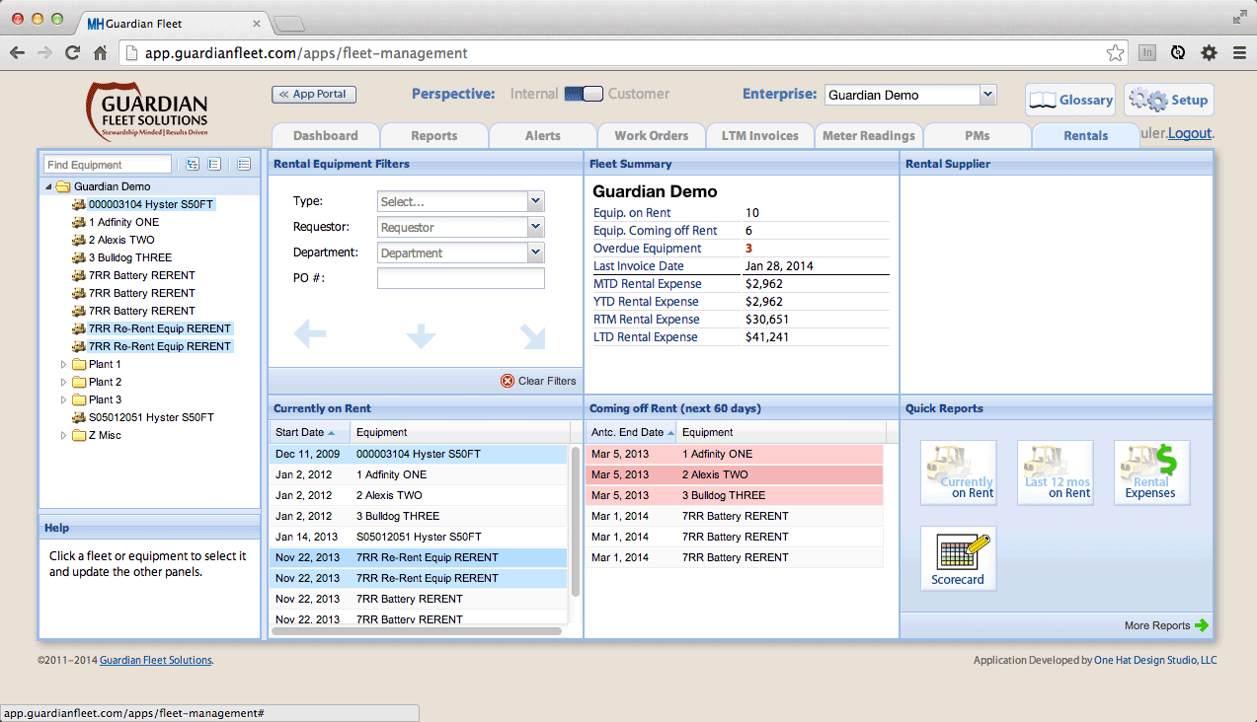
Task: Select the Jan 14, 2013 S05012051 Hyster row
Action: (x=419, y=537)
